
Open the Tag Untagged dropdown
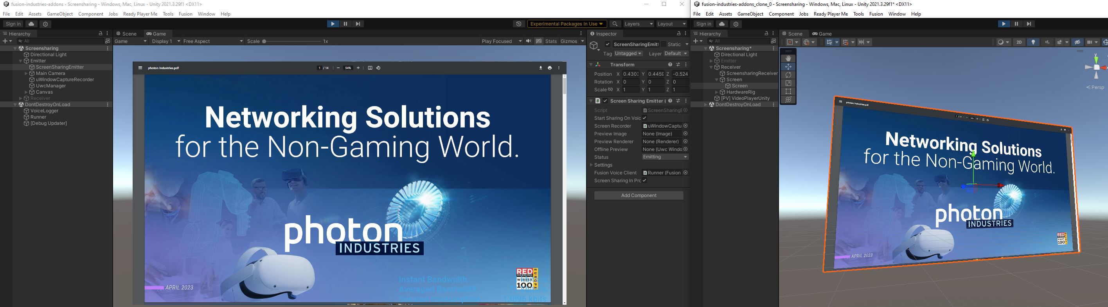coord(628,53)
